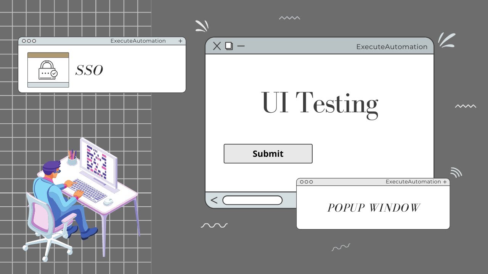The image size is (488, 274).
Task: Click the back arrow in UI Testing window
Action: pyautogui.click(x=214, y=200)
